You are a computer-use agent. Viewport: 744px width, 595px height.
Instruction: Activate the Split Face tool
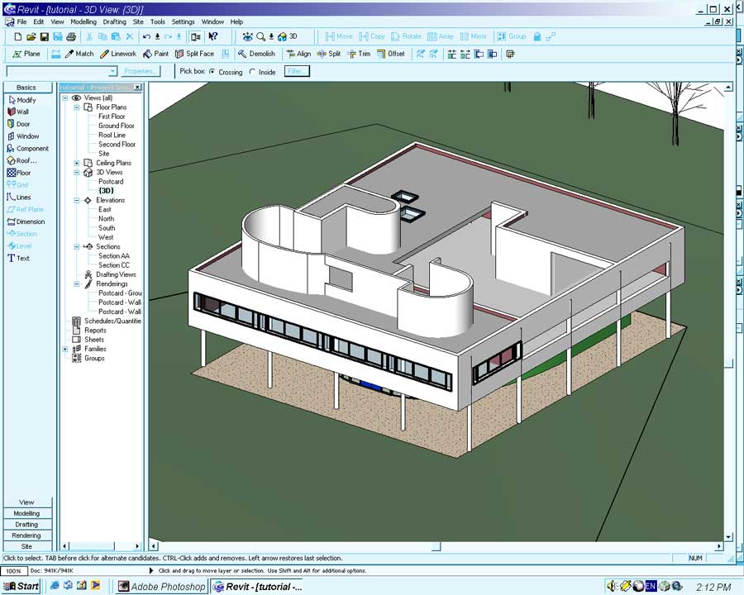194,54
